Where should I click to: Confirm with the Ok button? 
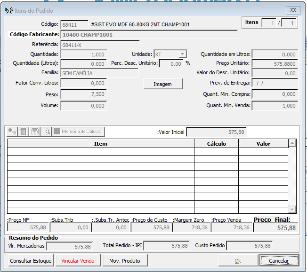point(238,261)
